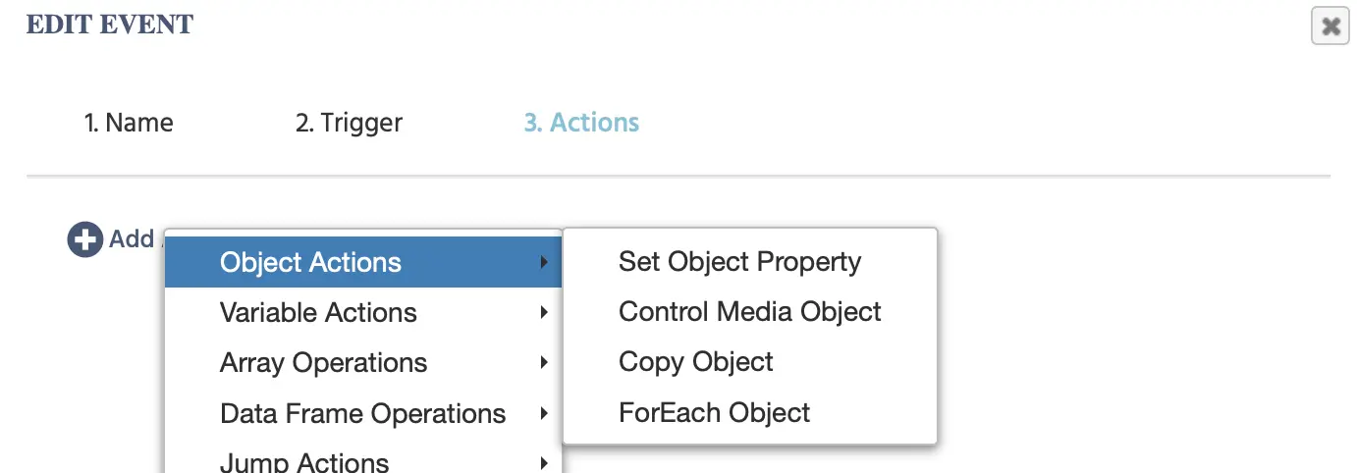The image size is (1357, 473).
Task: Pick Copy Object from the submenu
Action: point(695,362)
